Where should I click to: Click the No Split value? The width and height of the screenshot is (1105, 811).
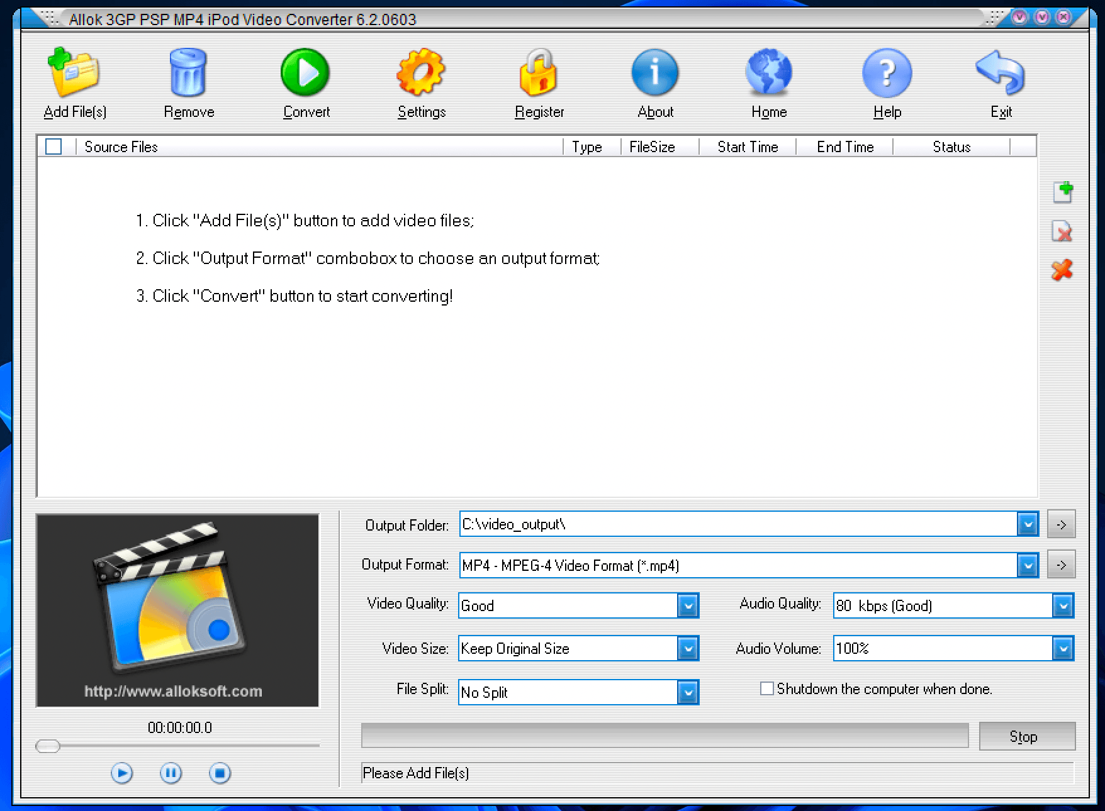click(x=485, y=693)
